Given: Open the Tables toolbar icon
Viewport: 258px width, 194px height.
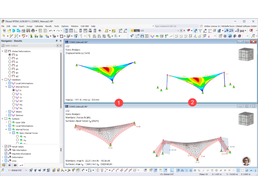Looking at the screenshot, I should [71, 31].
